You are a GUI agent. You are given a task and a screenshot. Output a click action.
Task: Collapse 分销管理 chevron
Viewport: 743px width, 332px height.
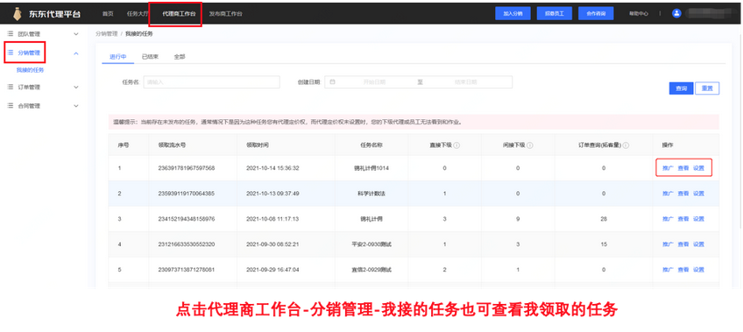76,53
